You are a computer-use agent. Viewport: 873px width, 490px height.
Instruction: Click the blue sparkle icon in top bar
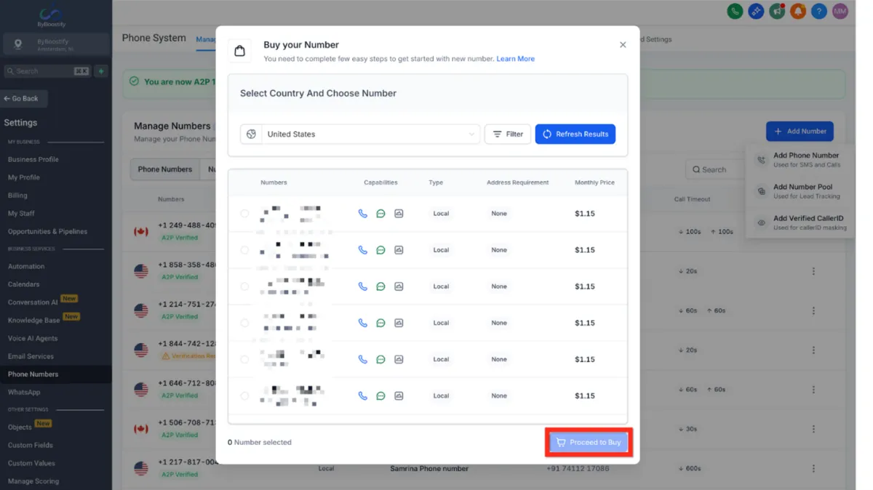click(756, 11)
